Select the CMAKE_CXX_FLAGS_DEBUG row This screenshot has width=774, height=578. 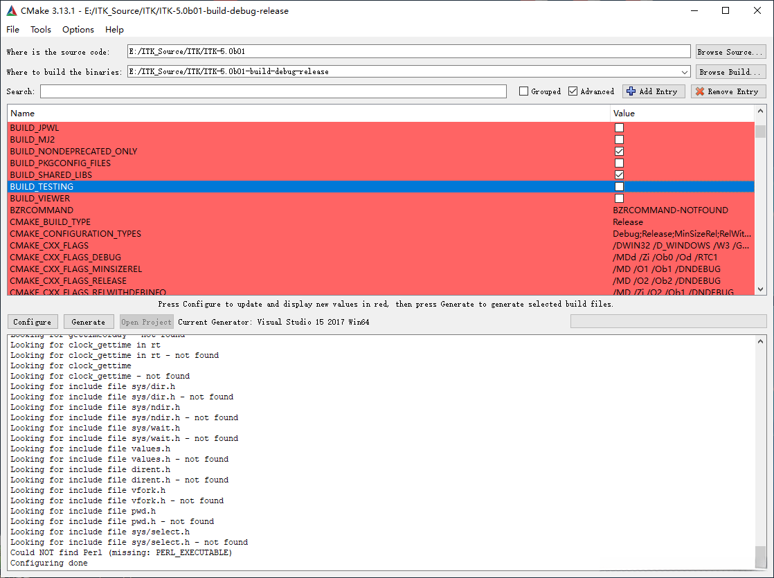tap(381, 258)
